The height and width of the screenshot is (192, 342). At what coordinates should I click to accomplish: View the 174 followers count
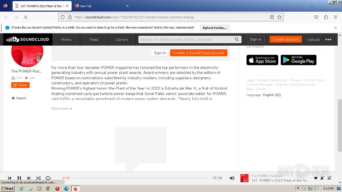coord(17,78)
